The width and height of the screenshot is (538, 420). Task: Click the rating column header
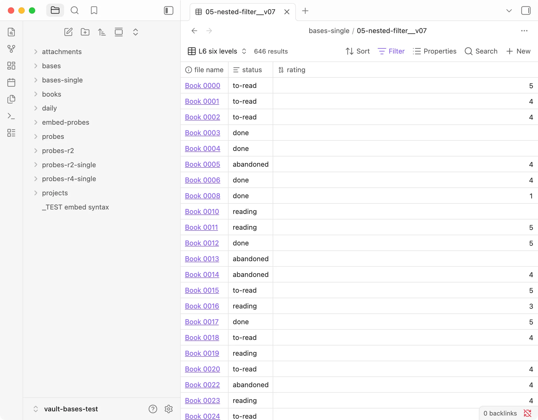(405, 70)
